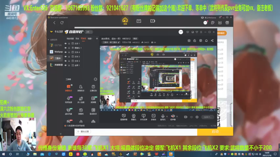This screenshot has width=280, height=157.
Task: Toggle the lock on the 摄像头 1 source
Action: (x=69, y=48)
